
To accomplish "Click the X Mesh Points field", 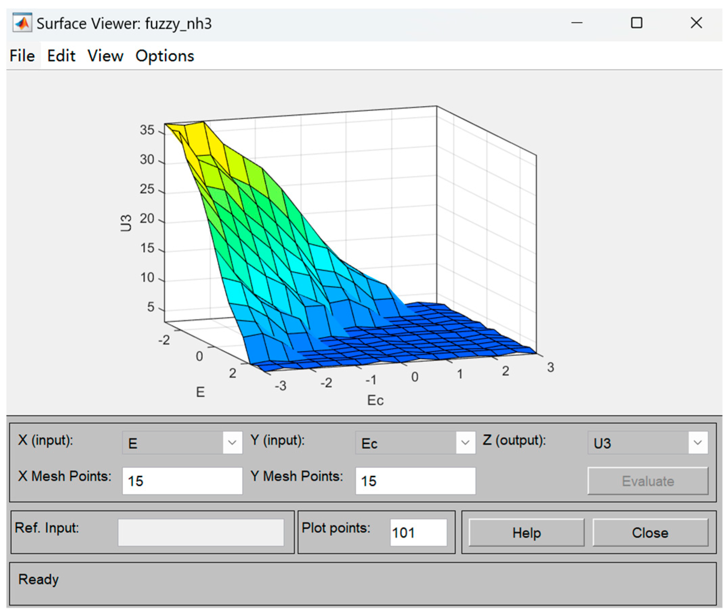I will click(182, 481).
